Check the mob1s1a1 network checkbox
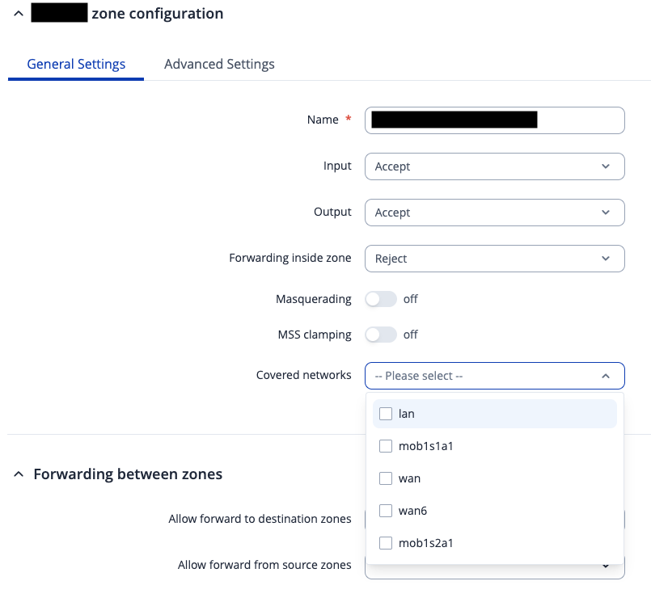The image size is (651, 598). (x=386, y=446)
